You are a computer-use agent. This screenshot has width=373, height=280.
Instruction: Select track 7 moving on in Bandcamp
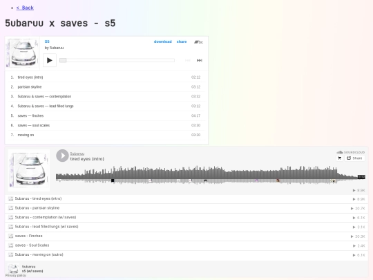[x=106, y=135]
